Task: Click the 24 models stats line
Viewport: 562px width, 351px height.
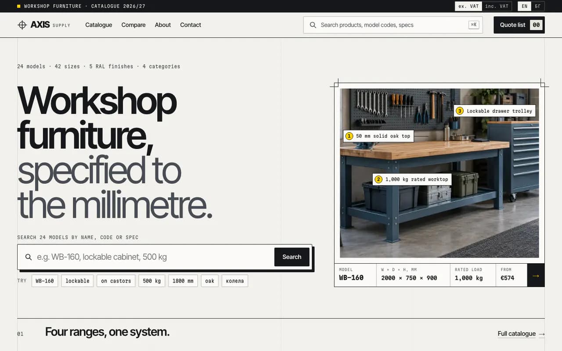Action: click(x=98, y=66)
